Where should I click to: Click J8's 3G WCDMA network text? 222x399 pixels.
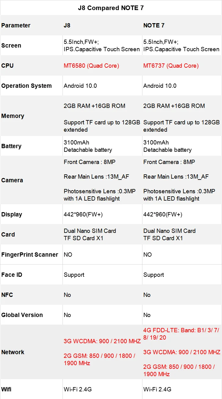[x=102, y=341]
